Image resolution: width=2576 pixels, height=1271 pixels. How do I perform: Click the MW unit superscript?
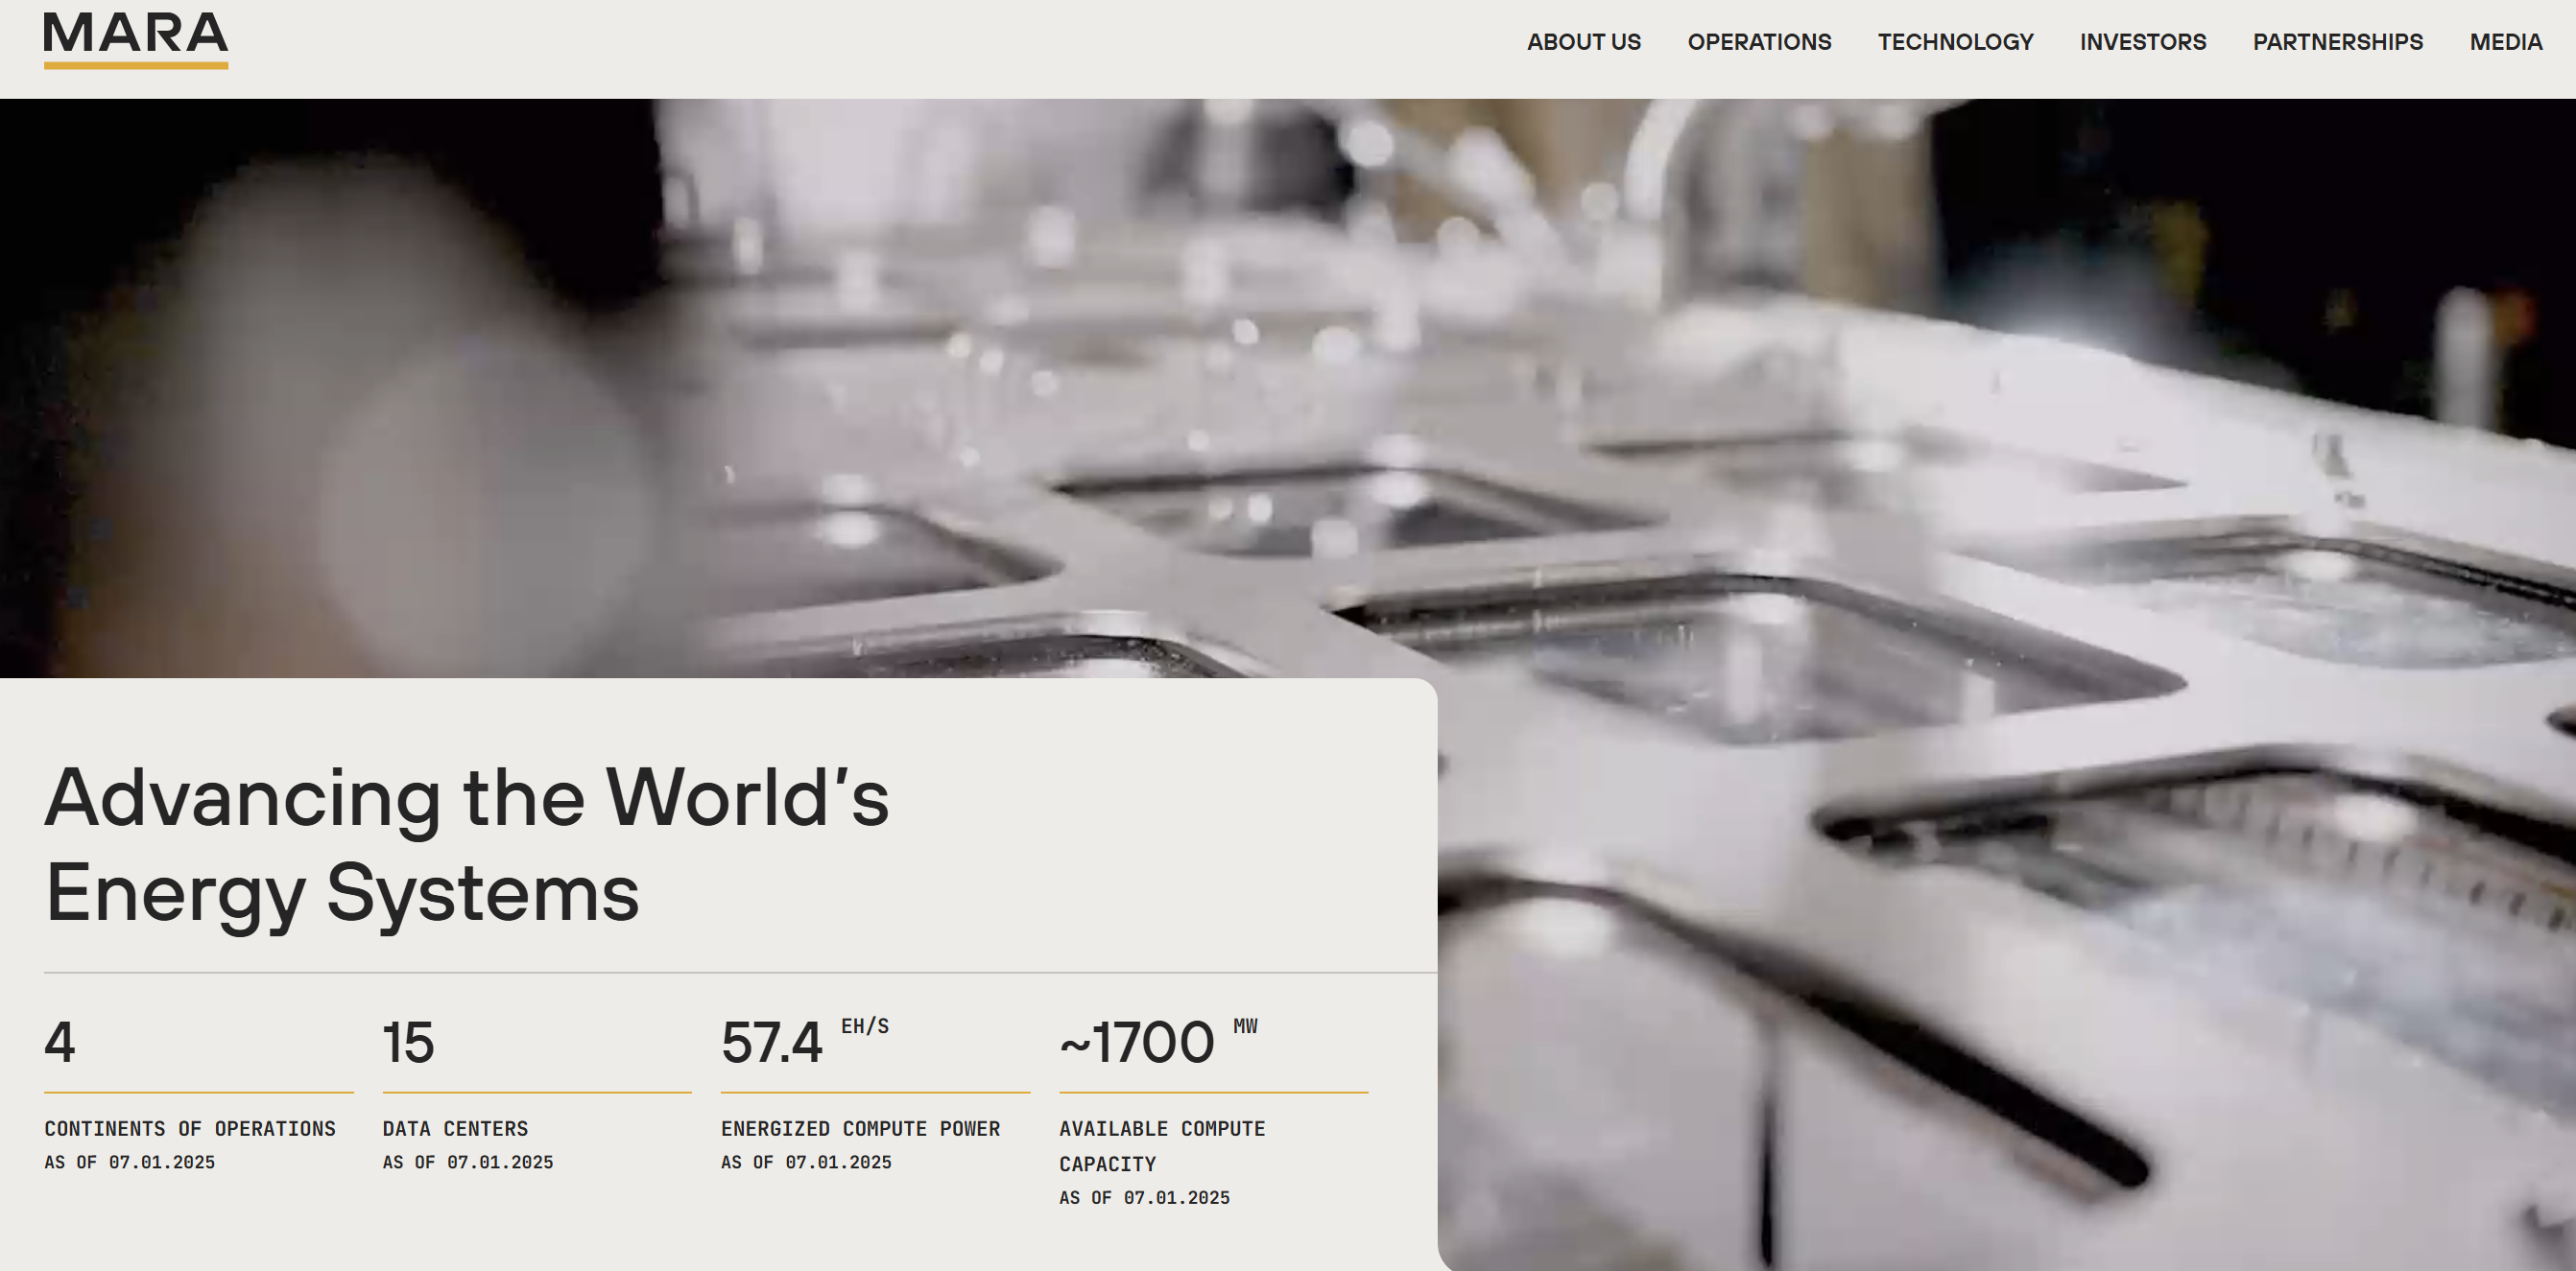[x=1245, y=1026]
